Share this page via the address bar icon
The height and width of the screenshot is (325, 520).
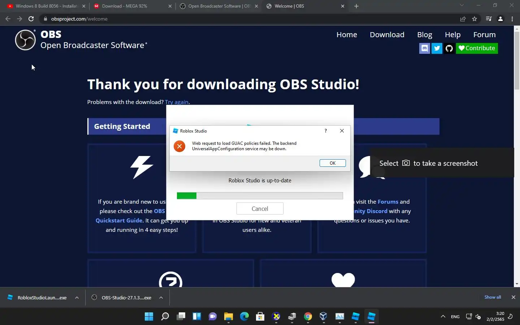[x=463, y=19]
